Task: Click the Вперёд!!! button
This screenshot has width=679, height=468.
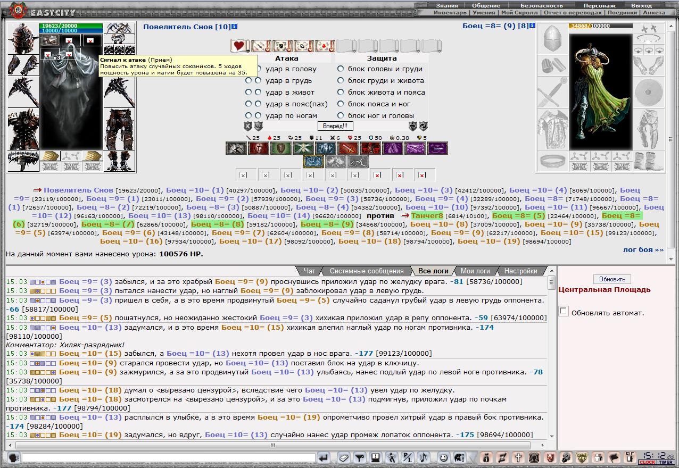Action: click(x=335, y=126)
